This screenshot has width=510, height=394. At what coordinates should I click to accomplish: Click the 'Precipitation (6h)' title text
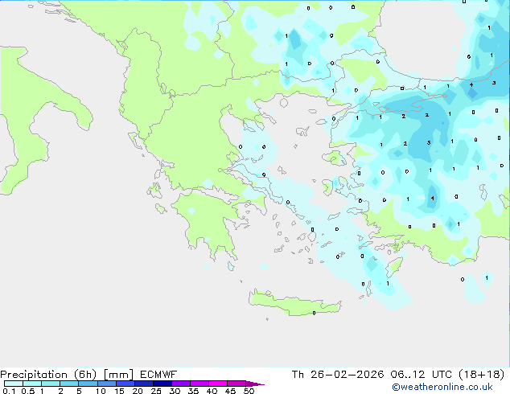[x=48, y=375]
